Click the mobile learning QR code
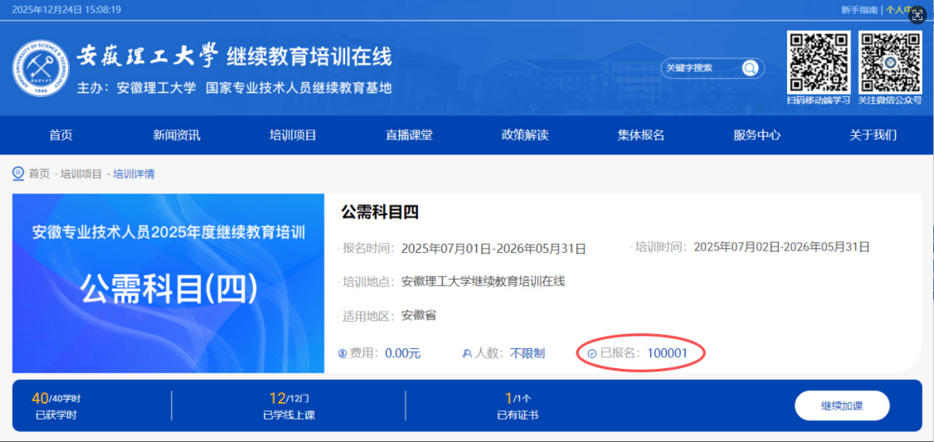The image size is (934, 442). [x=818, y=62]
